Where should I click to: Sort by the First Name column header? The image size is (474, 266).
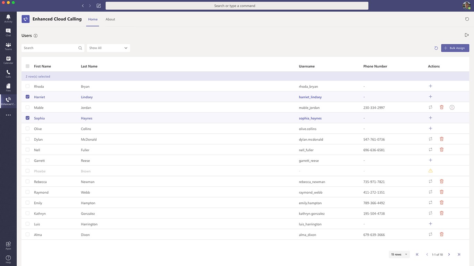42,66
